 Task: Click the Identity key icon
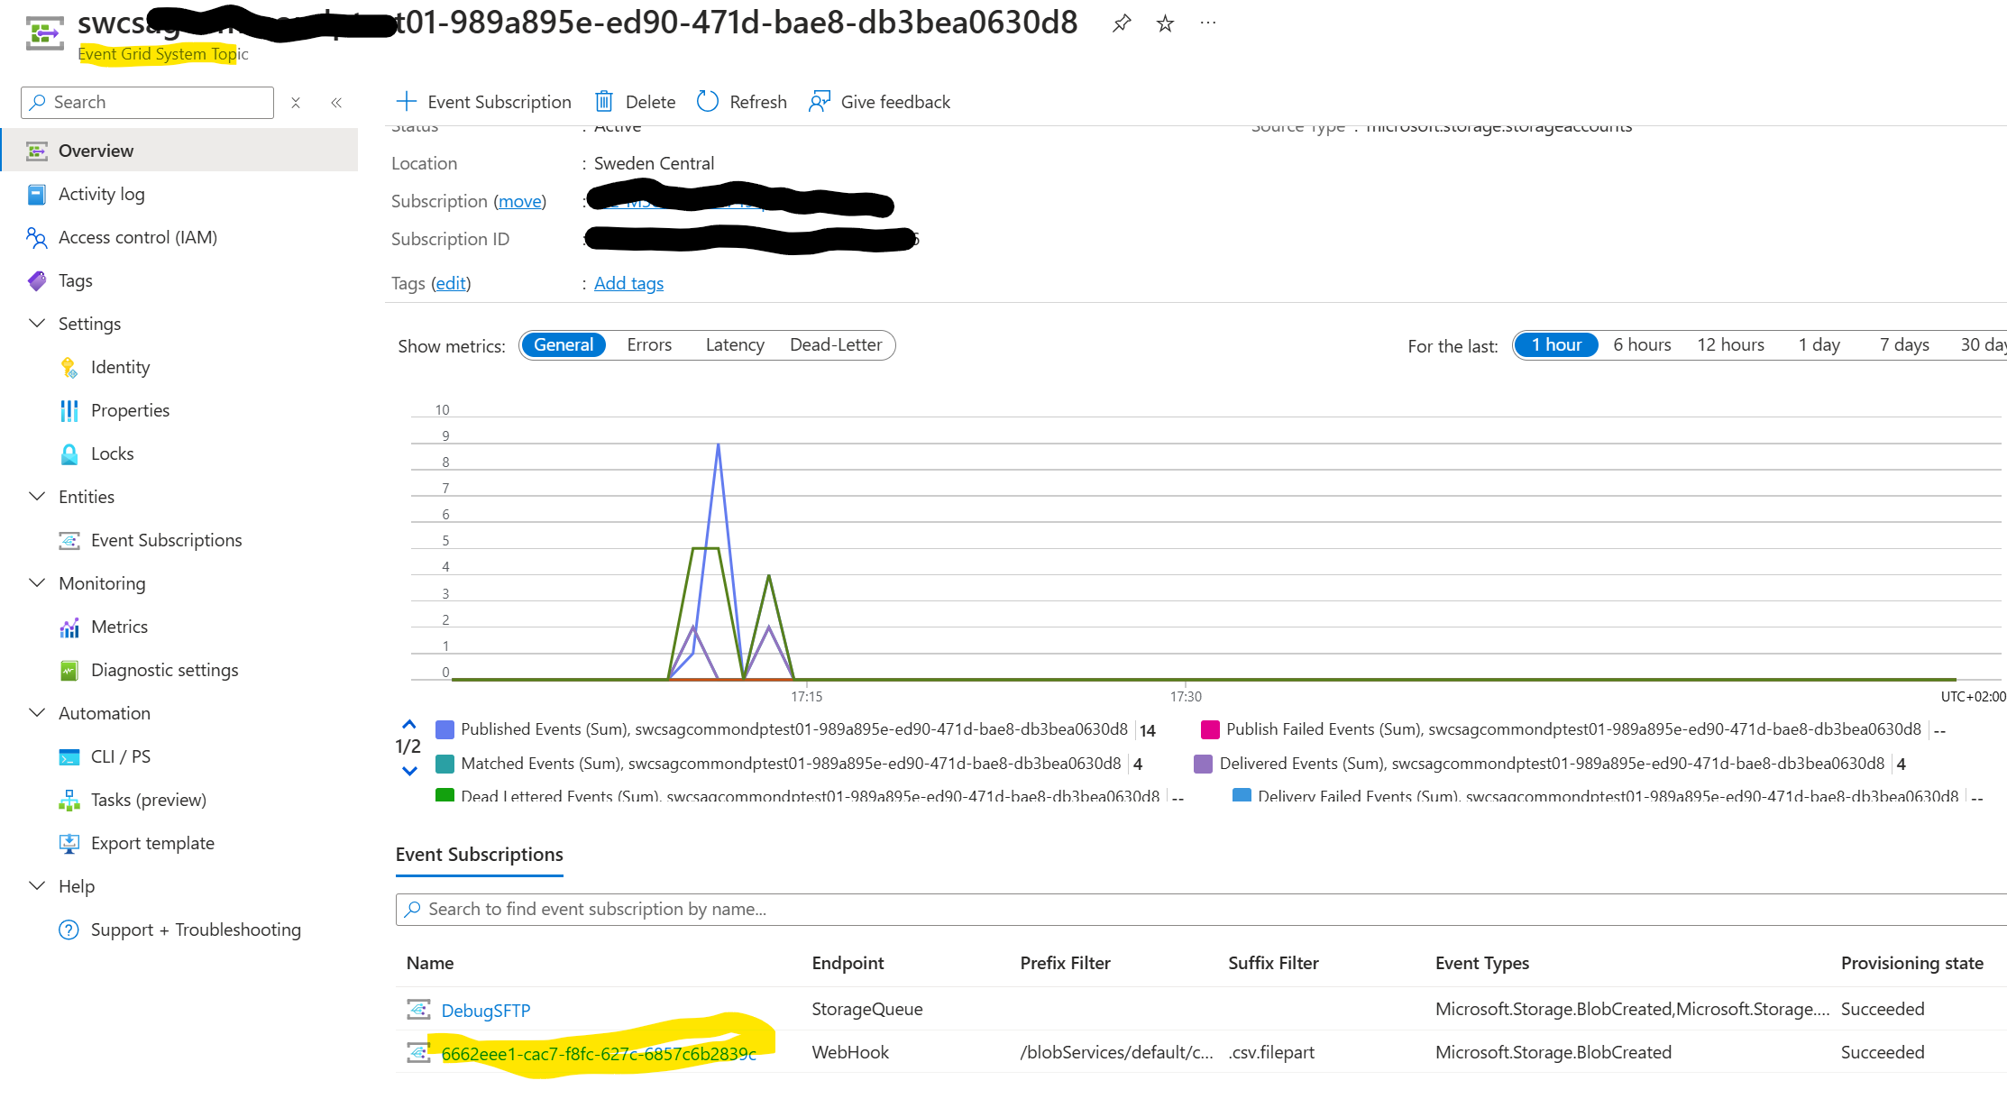point(69,368)
